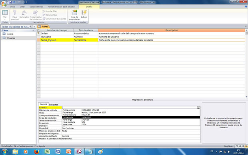This screenshot has width=248, height=155.
Task: Select the Usuarios table in navigation pane
Action: point(11,38)
